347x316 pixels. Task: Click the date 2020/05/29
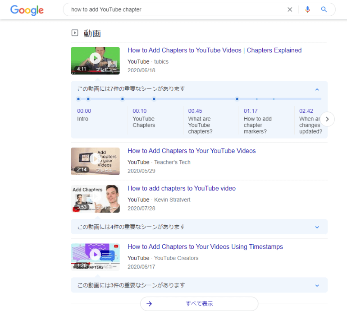pyautogui.click(x=142, y=171)
